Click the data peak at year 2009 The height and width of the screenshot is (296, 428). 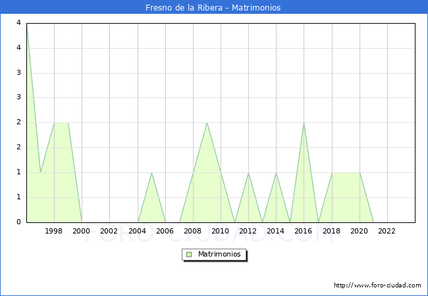(207, 123)
